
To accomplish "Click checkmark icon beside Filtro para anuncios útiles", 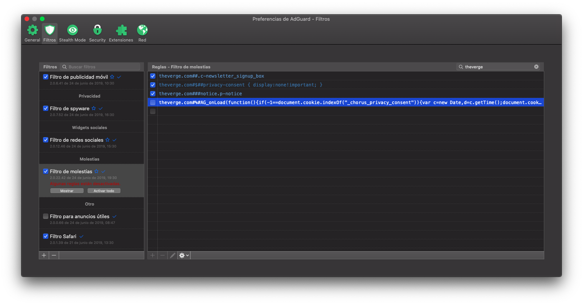I will click(114, 216).
